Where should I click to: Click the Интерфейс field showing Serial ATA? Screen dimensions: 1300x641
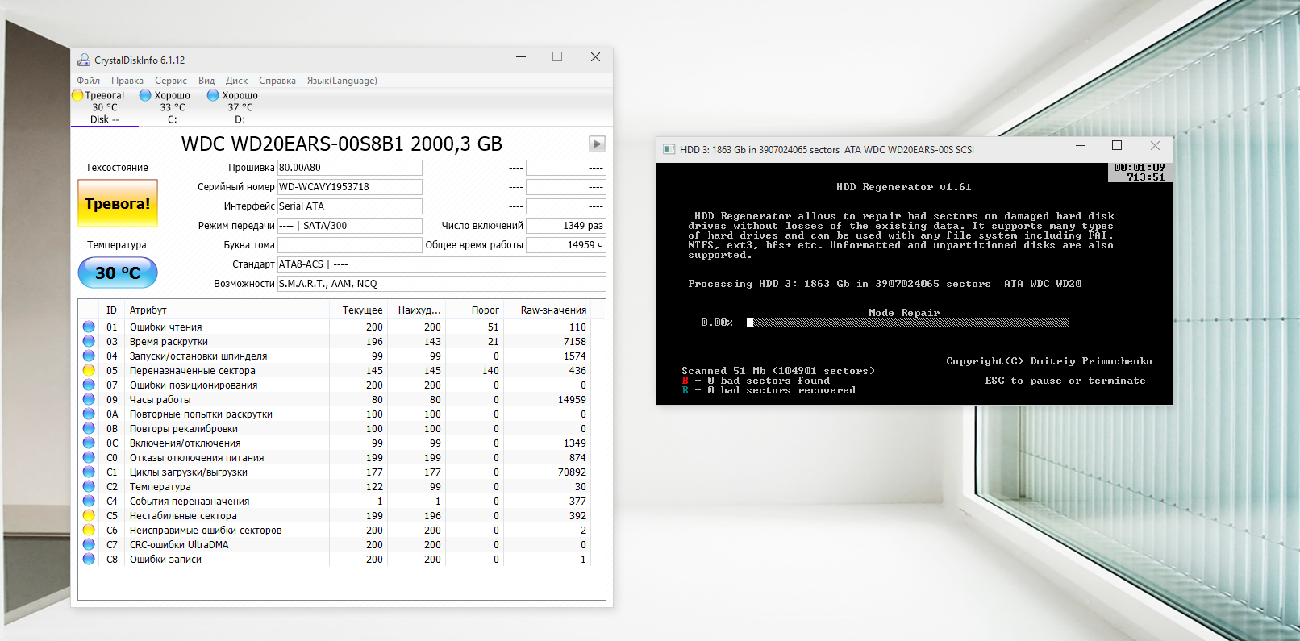point(350,206)
